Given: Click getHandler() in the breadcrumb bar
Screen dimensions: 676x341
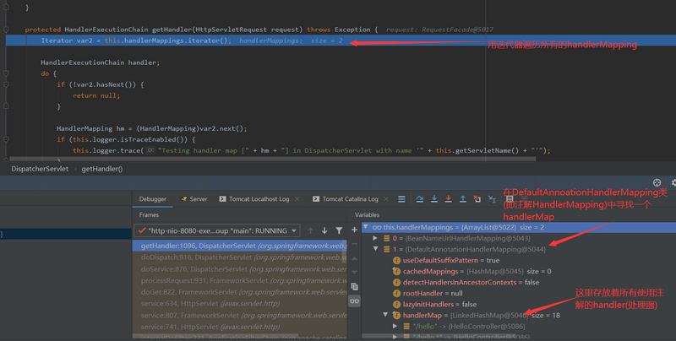Looking at the screenshot, I should click(102, 169).
